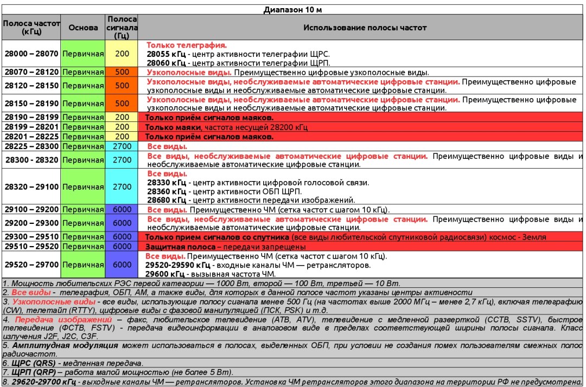The height and width of the screenshot is (387, 586).
Task: Click footnote 6 "ЩРС (QRS)"
Action: click(x=73, y=363)
